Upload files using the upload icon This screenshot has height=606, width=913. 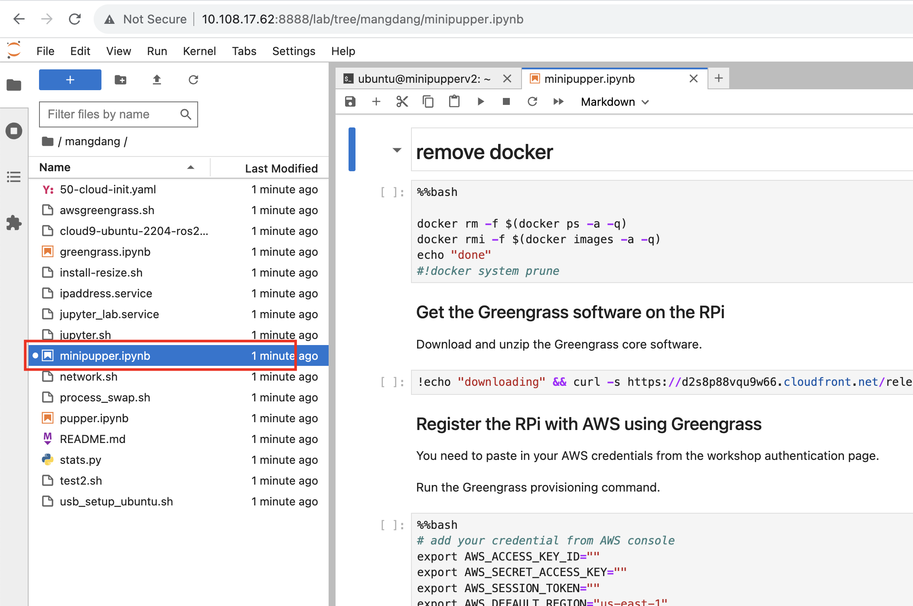pos(157,80)
